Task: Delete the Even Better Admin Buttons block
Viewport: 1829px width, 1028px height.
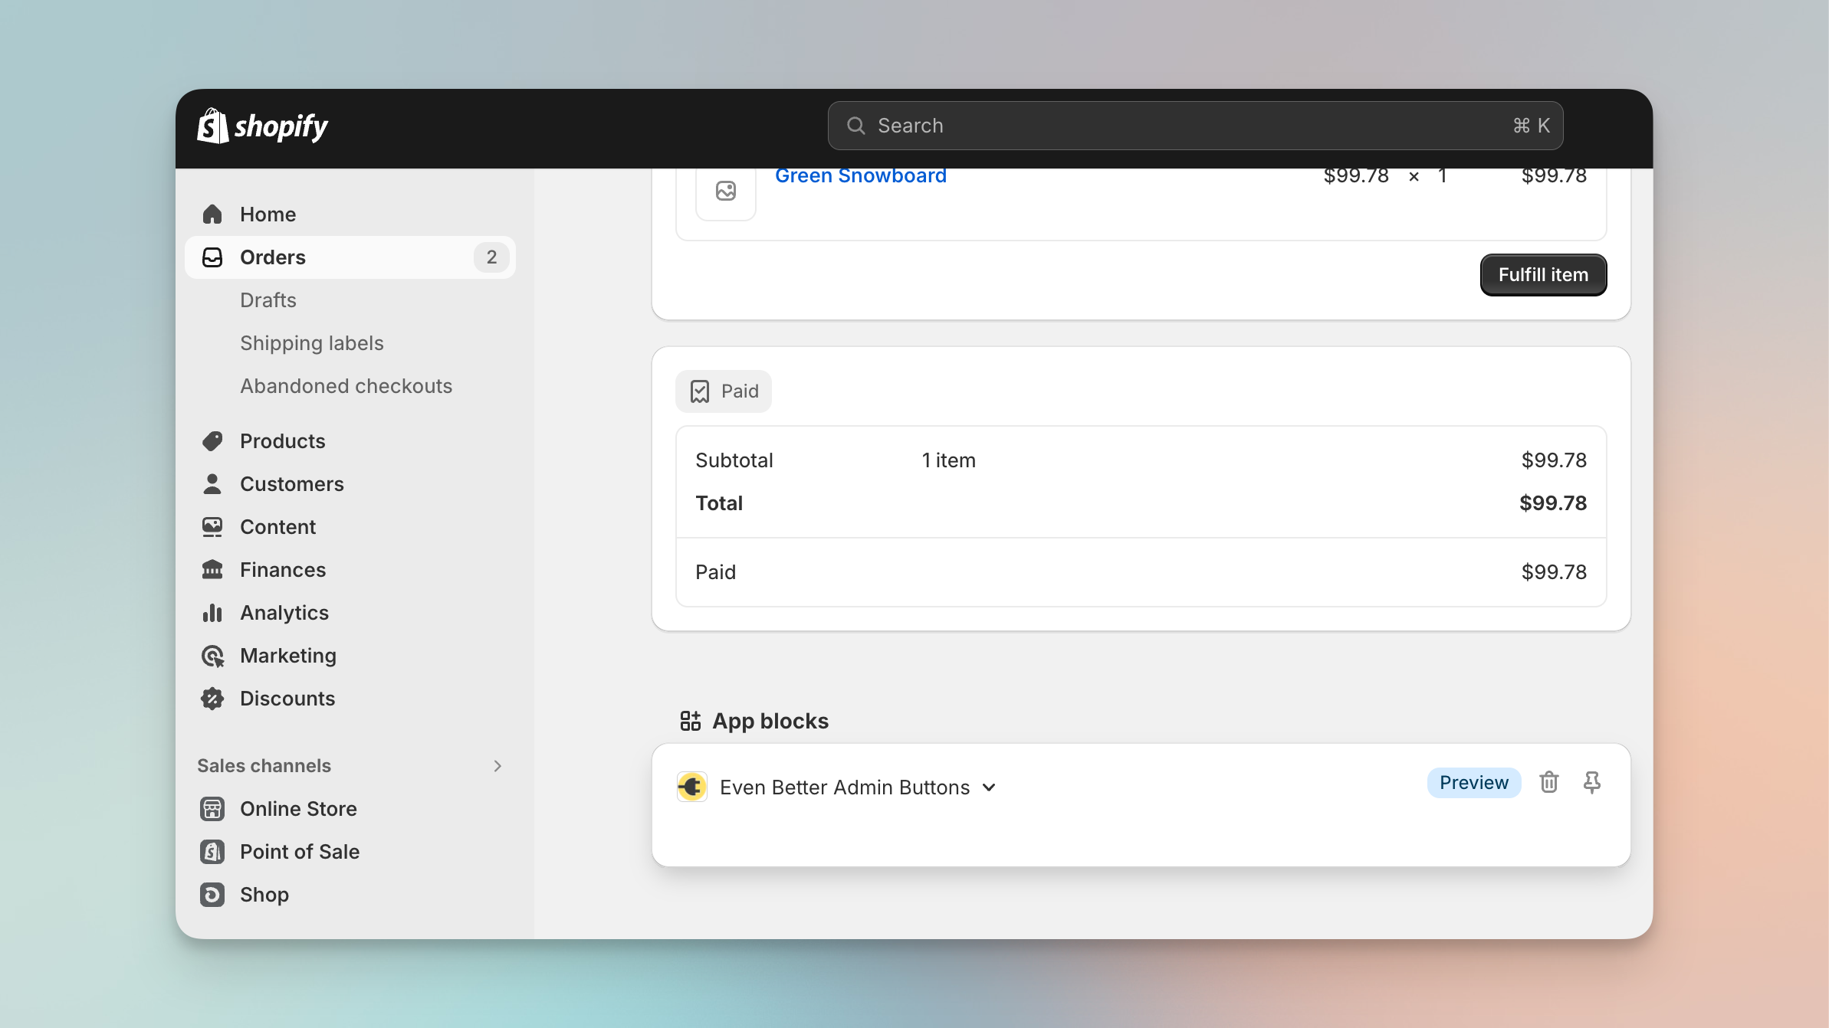Action: point(1549,782)
